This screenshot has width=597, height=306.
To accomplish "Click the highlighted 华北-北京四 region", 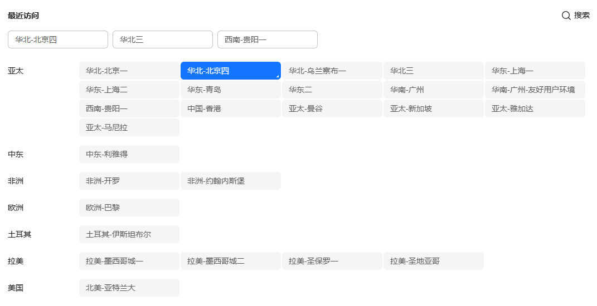I will (x=231, y=71).
